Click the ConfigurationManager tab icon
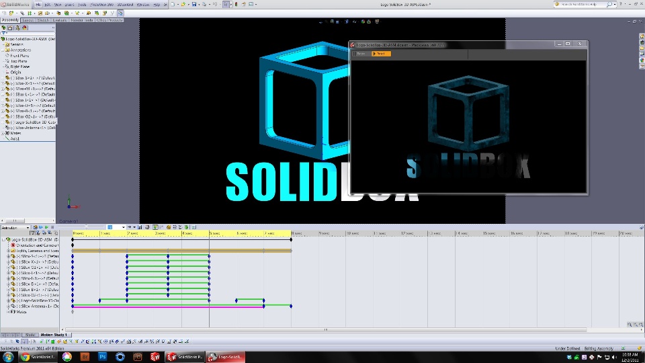This screenshot has height=363, width=645. pyautogui.click(x=17, y=28)
